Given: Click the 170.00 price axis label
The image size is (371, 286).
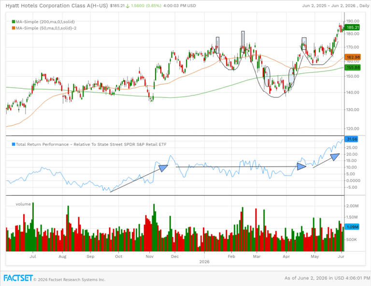Looking at the screenshot, I should pos(353,47).
